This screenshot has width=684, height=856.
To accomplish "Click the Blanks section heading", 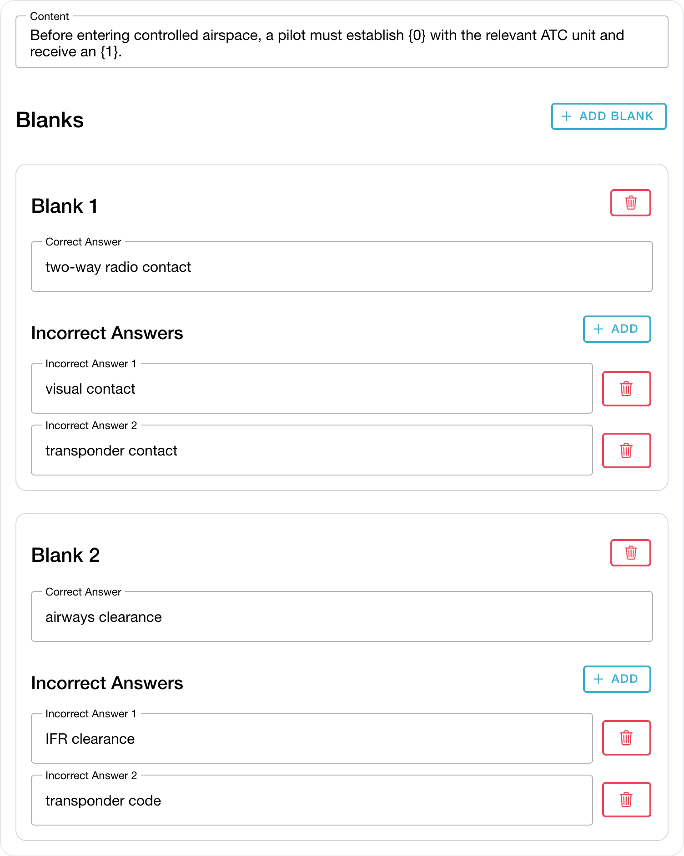I will click(x=50, y=120).
